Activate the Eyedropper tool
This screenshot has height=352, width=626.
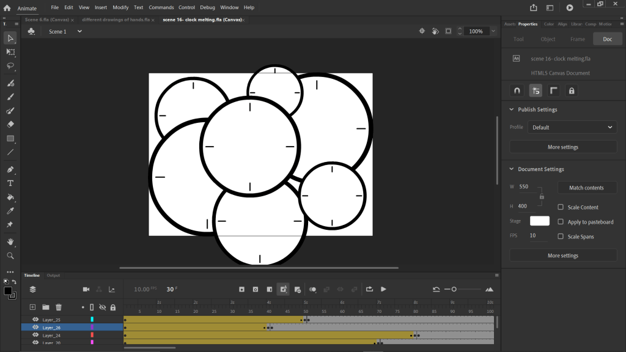(x=10, y=211)
